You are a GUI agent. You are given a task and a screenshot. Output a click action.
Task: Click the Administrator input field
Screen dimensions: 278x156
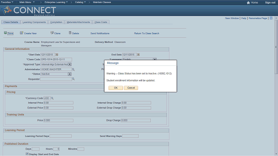56,69
